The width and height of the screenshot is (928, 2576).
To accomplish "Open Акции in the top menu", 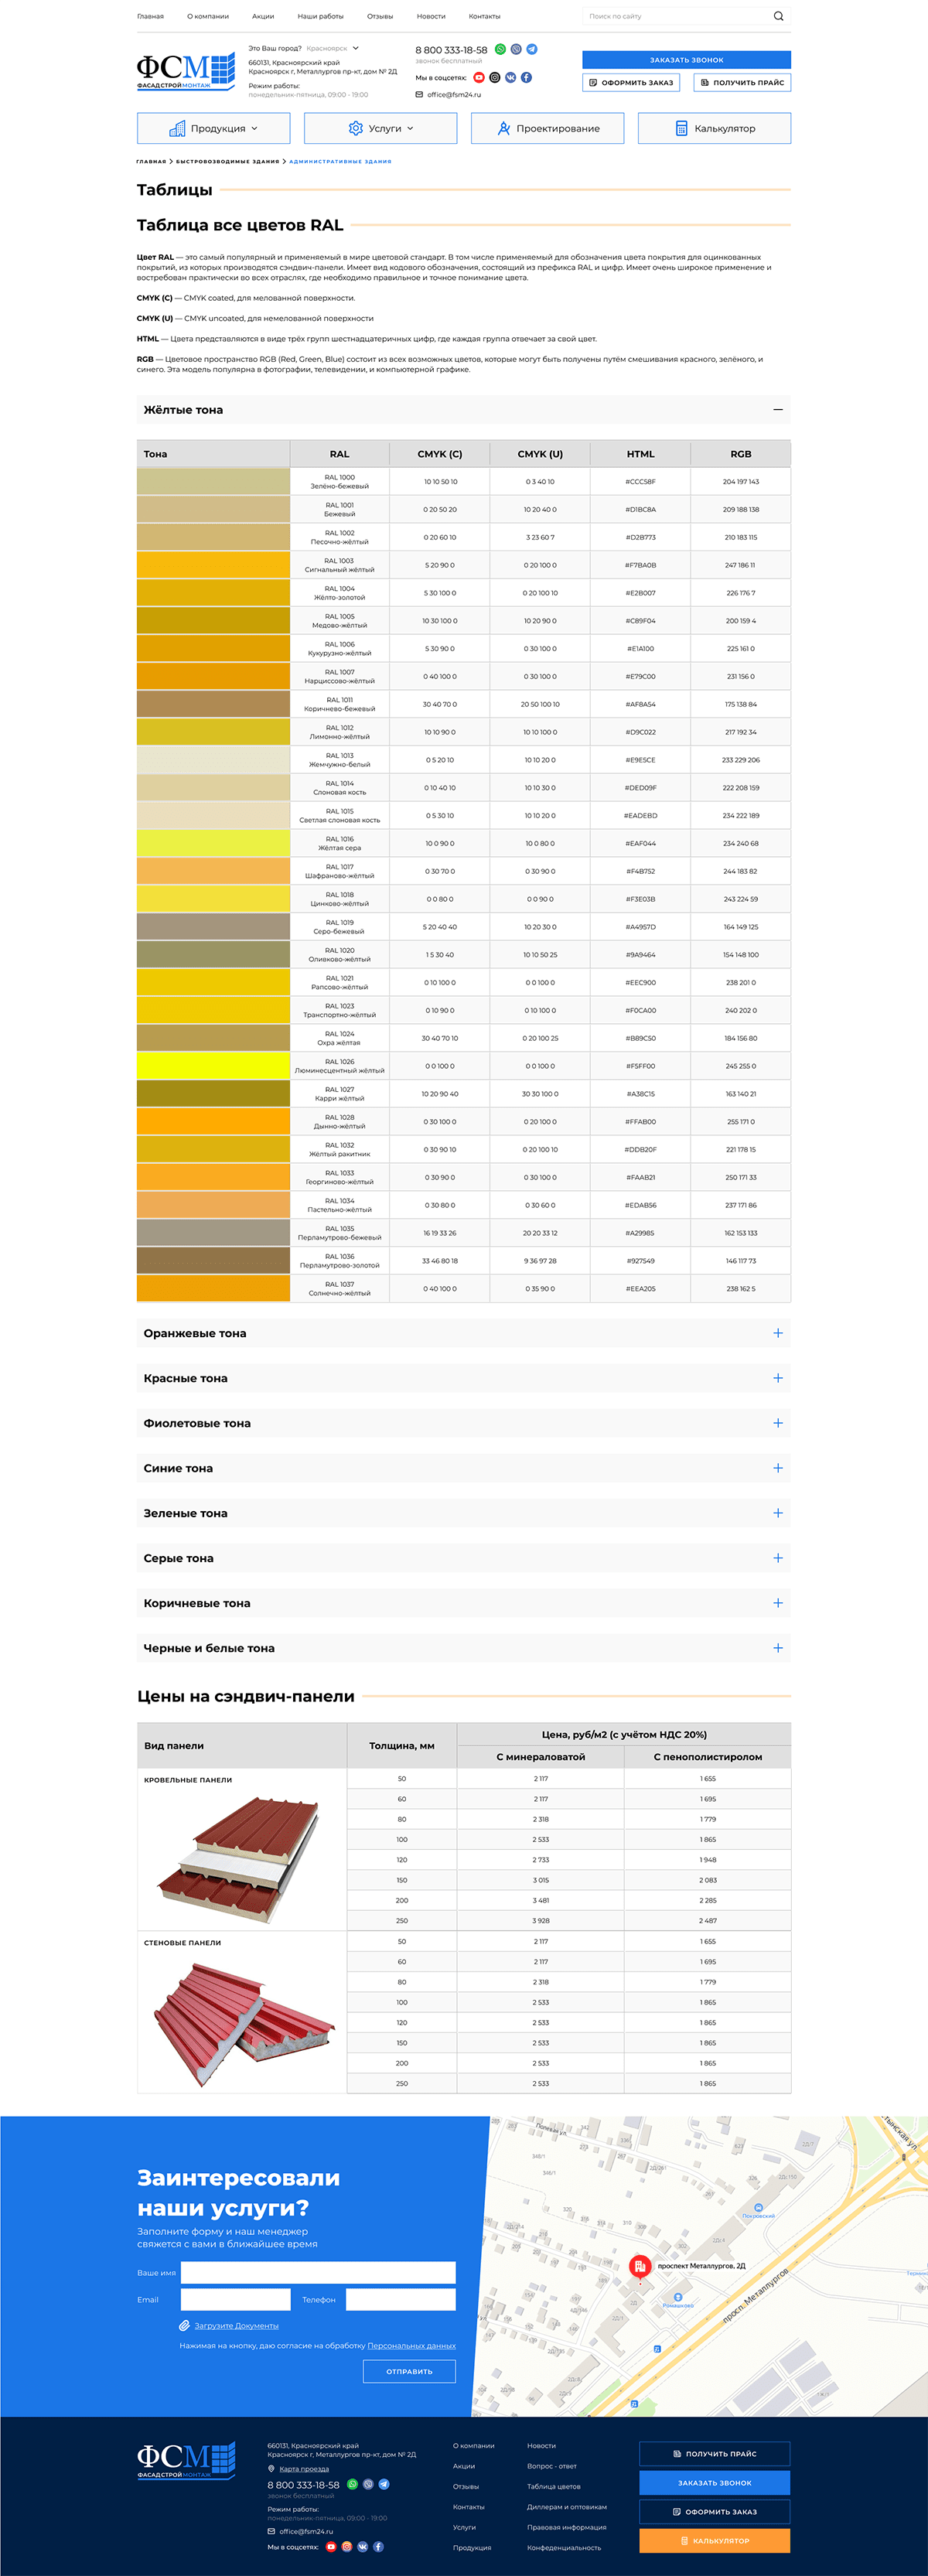I will click(263, 16).
